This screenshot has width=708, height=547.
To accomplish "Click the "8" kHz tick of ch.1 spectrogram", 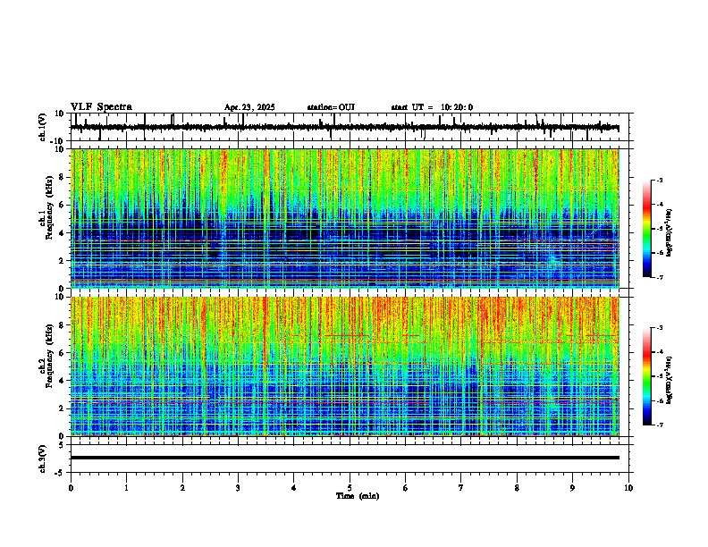I will (62, 177).
